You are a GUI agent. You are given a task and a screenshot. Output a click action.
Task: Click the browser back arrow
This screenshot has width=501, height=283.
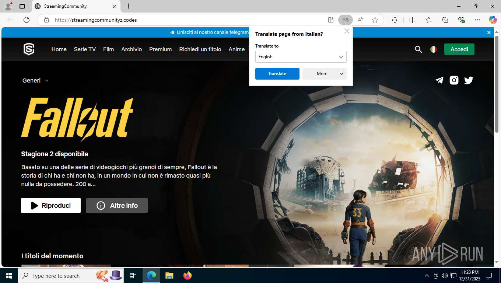10,20
